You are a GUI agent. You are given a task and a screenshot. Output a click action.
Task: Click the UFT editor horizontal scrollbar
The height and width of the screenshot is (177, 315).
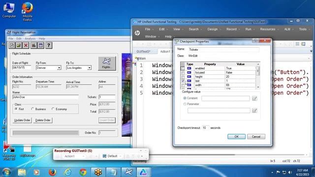point(193,155)
